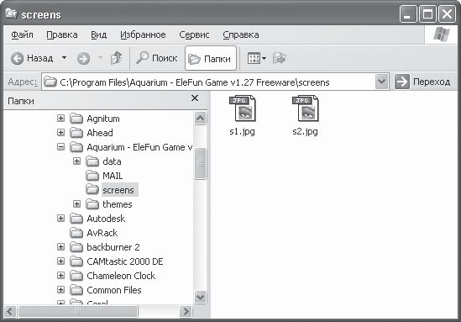461x322 pixels.
Task: Select the backburner 2 folder icon
Action: [x=76, y=247]
